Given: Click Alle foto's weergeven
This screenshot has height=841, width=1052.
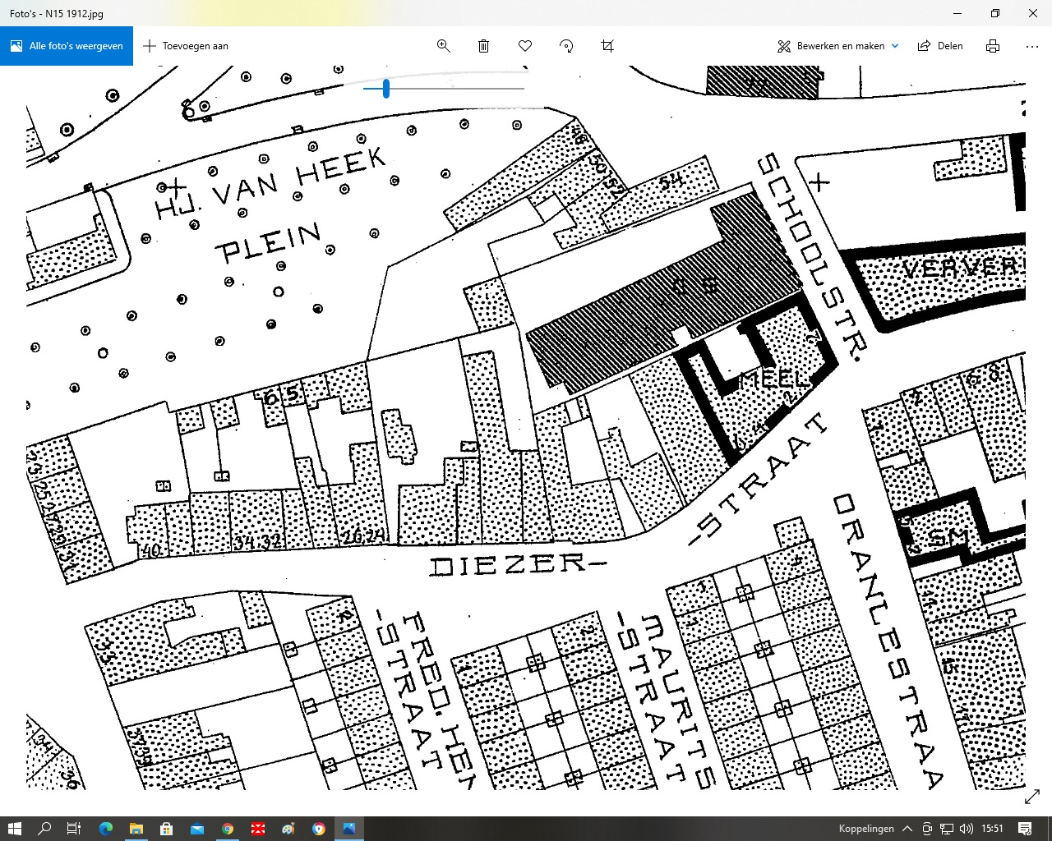Looking at the screenshot, I should pos(67,46).
